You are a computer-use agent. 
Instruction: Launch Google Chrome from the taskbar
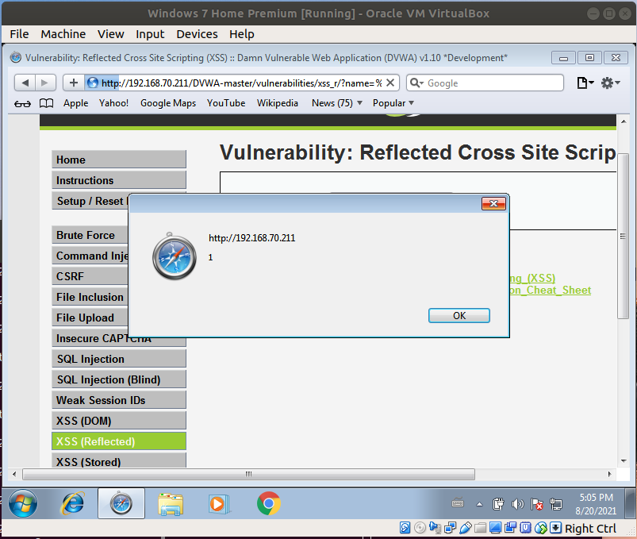[269, 503]
